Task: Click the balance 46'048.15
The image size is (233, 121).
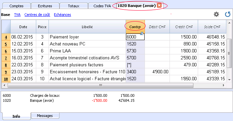Action: (x=212, y=37)
